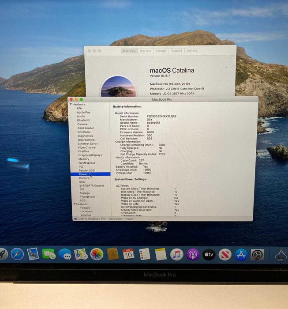Click Hardware in the path bar
The width and height of the screenshot is (288, 309).
coord(115,219)
